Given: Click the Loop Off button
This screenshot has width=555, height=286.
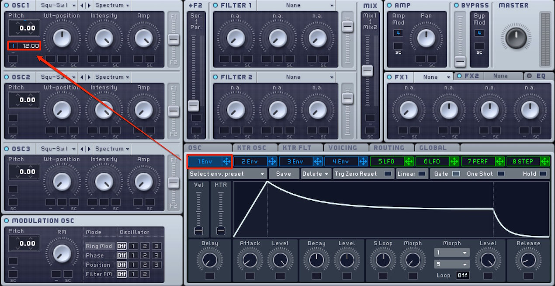Looking at the screenshot, I should pos(463,276).
